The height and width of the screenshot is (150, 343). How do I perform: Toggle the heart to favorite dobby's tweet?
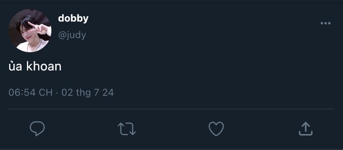pyautogui.click(x=216, y=128)
